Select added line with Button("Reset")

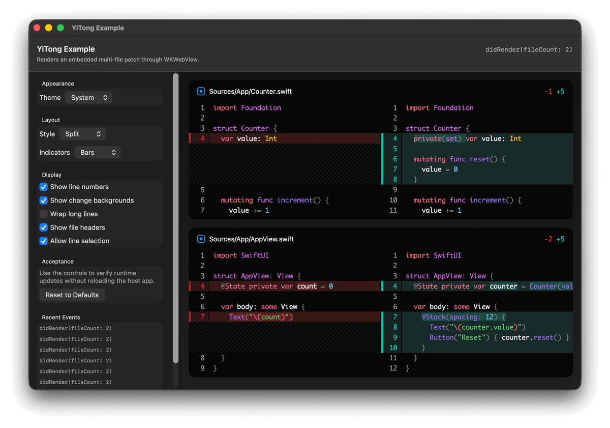[477, 337]
